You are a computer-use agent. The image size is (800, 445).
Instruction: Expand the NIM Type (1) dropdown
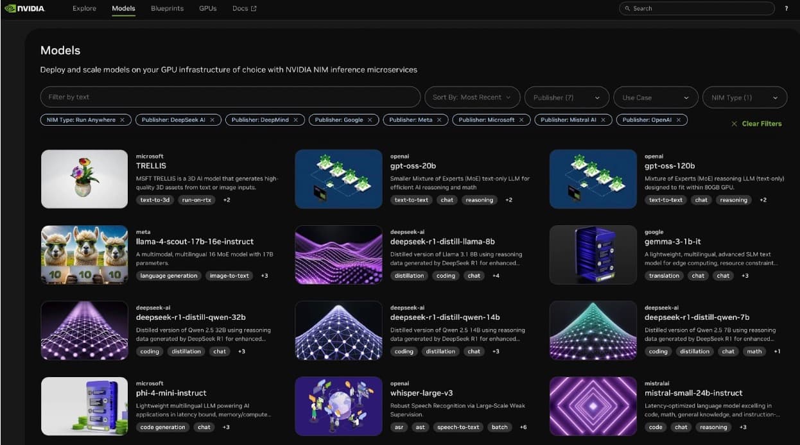tap(744, 97)
